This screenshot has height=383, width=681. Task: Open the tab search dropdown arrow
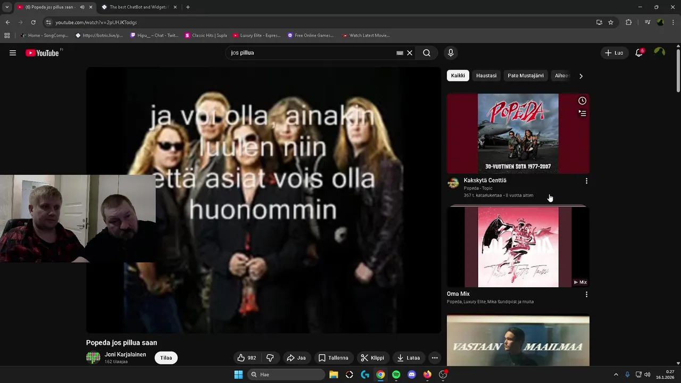coord(7,7)
